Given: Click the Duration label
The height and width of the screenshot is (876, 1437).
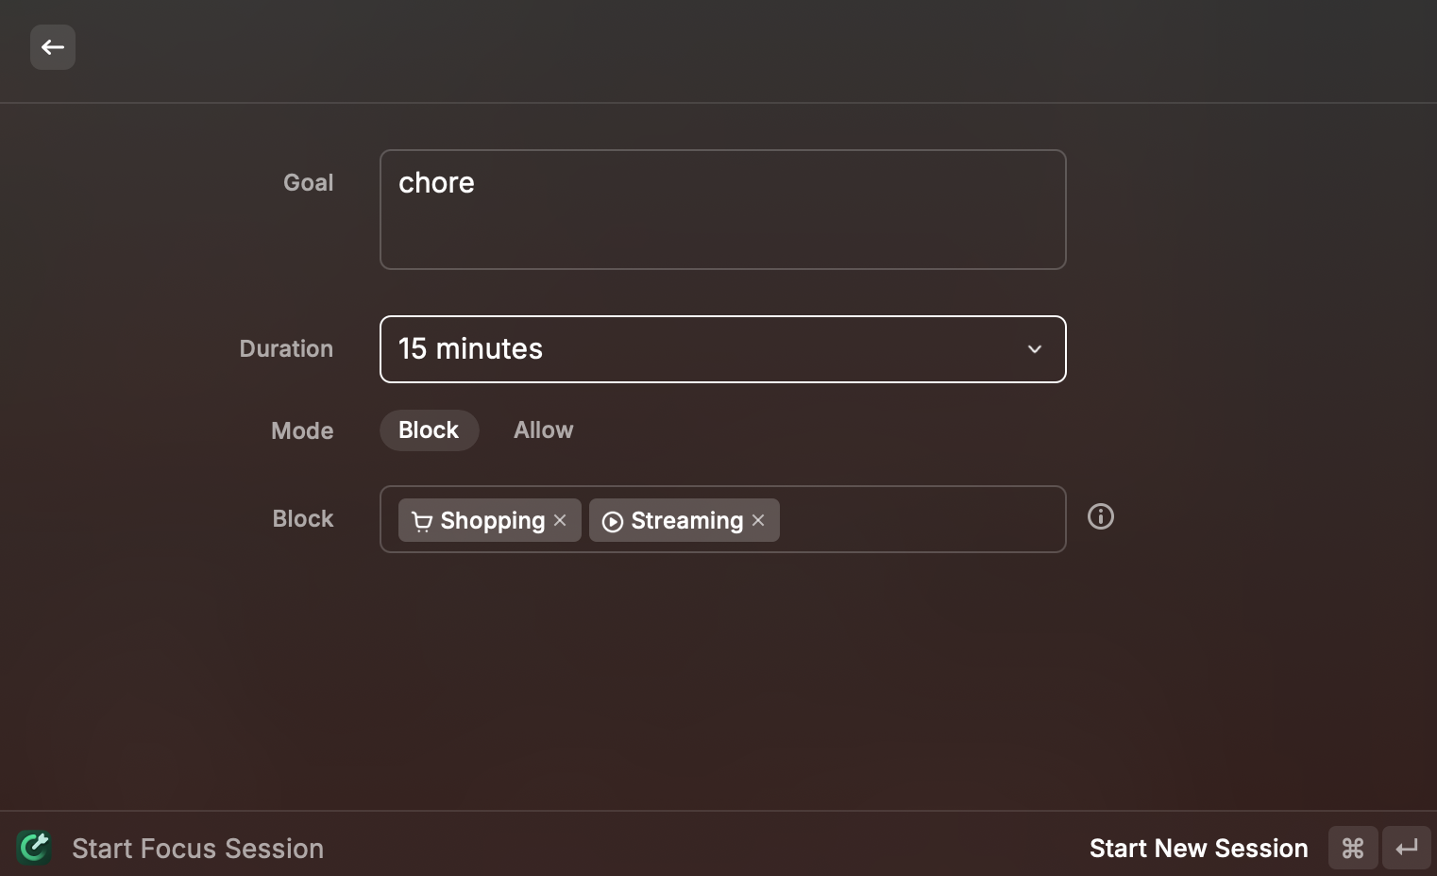Looking at the screenshot, I should point(286,349).
